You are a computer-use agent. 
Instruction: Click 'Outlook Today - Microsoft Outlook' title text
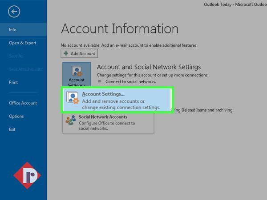[x=235, y=4]
